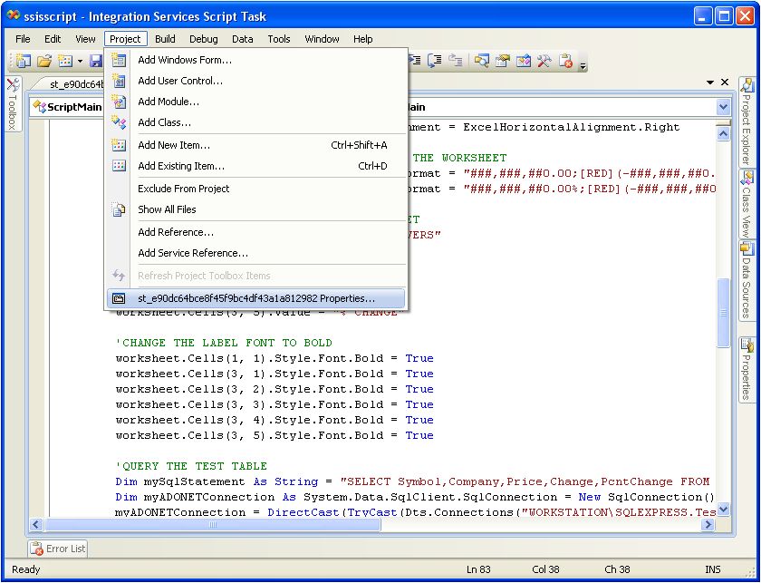Open the Class View side panel
Screen dimensions: 761x583
click(747, 203)
